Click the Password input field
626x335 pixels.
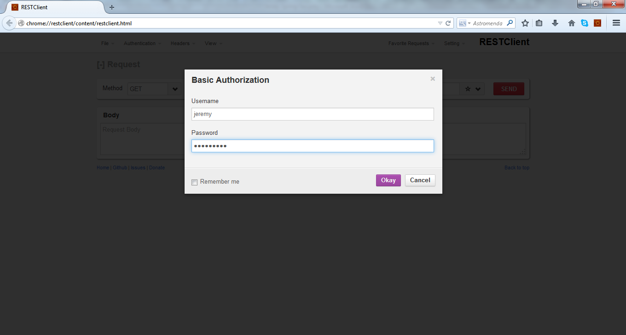click(x=313, y=146)
